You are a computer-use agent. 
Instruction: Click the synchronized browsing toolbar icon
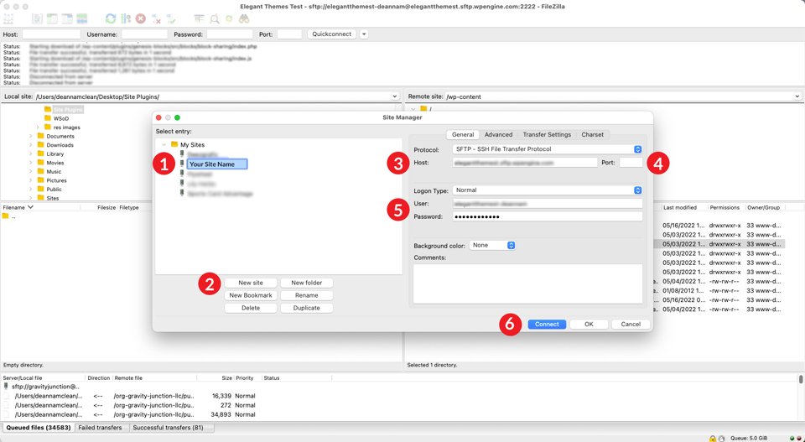[x=229, y=18]
